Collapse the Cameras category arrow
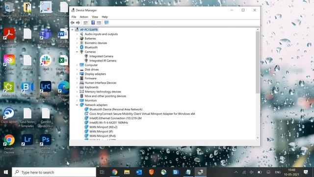Viewport: 314px width, 177px height. pos(77,52)
